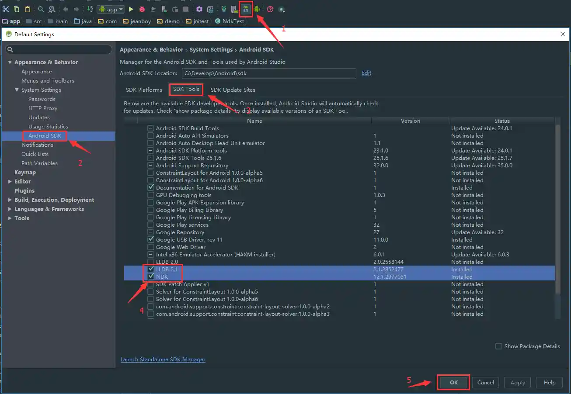This screenshot has height=394, width=571.
Task: Switch to the SDK Platforms tab
Action: coord(144,90)
